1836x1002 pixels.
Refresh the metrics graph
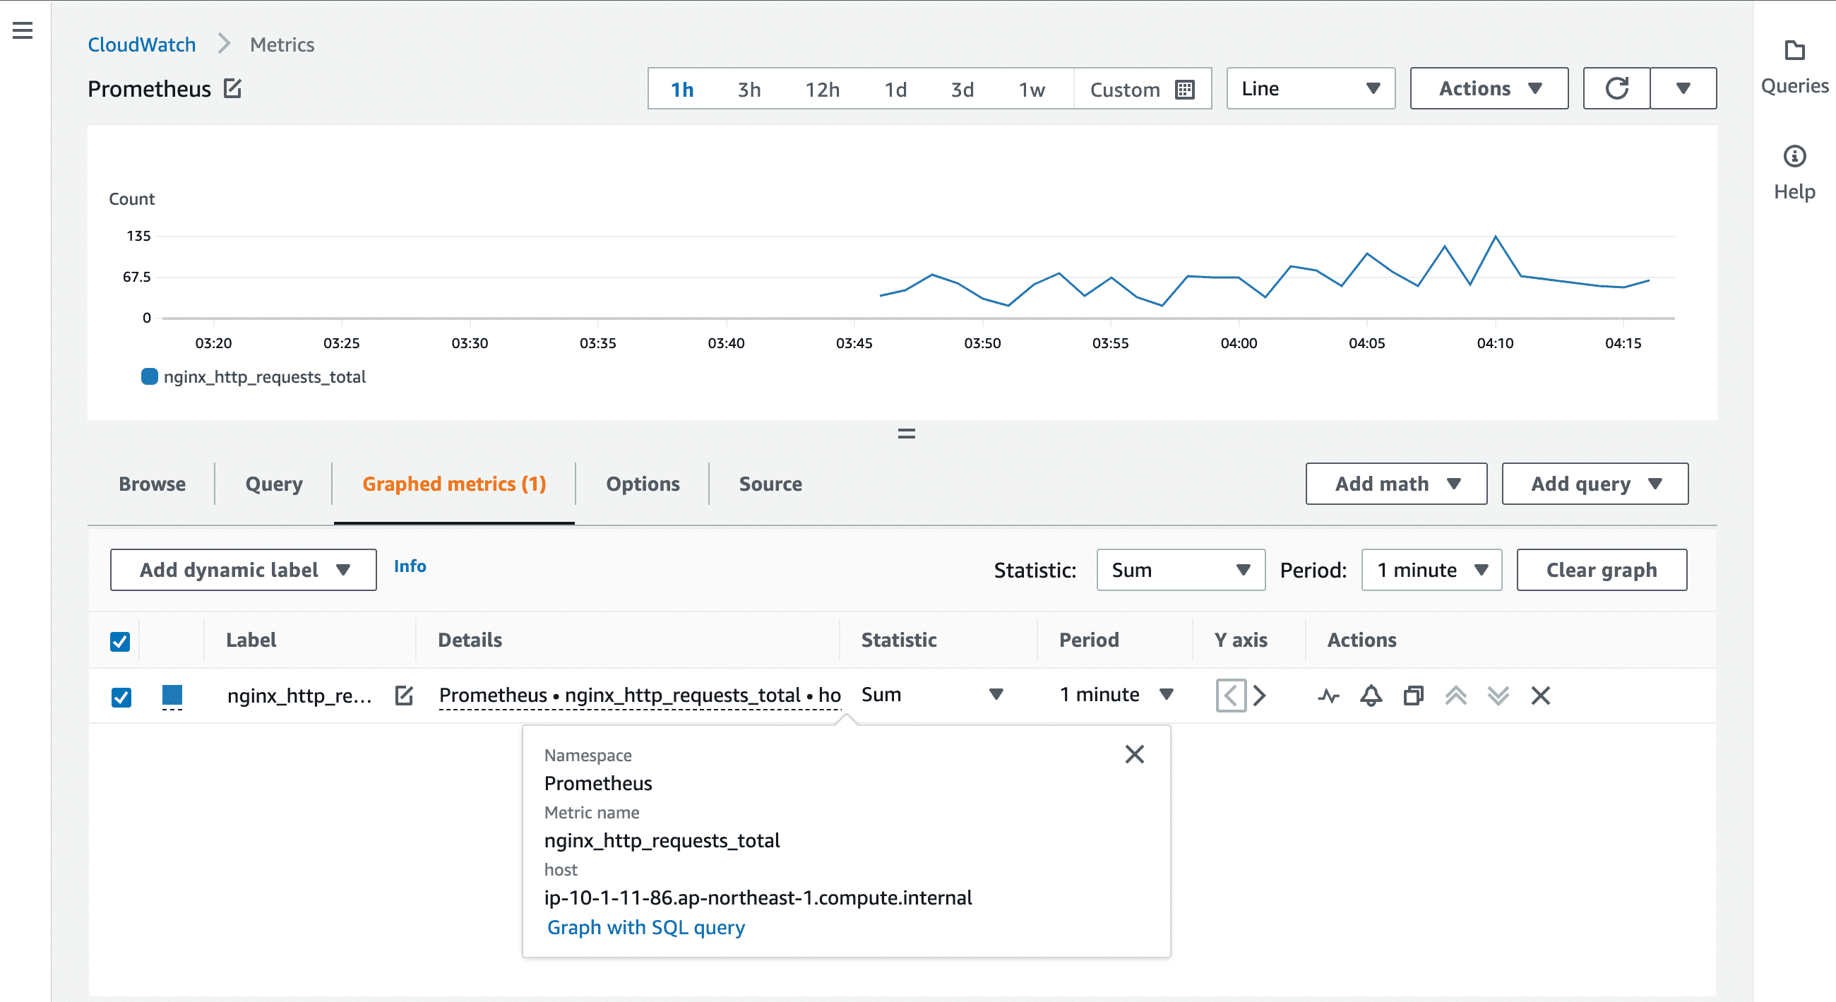pyautogui.click(x=1616, y=88)
